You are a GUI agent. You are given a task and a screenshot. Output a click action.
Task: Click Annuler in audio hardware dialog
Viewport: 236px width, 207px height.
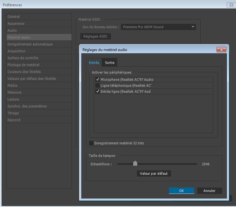click(209, 191)
